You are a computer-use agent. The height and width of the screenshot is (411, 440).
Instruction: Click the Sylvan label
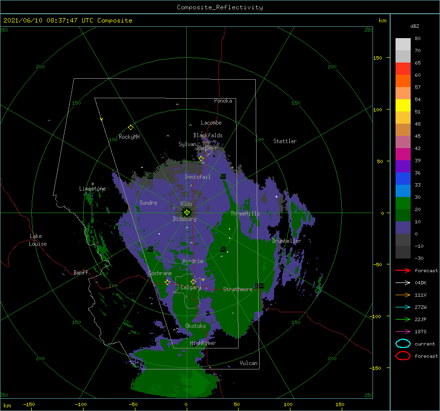click(x=187, y=144)
